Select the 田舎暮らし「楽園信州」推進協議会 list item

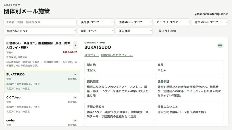42,54
